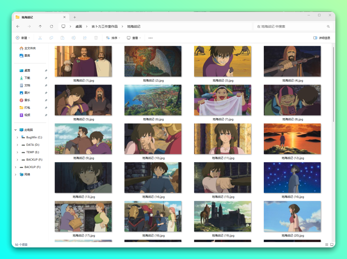347x259 pixels.
Task: Click the Forward navigation arrow
Action: [x=29, y=27]
